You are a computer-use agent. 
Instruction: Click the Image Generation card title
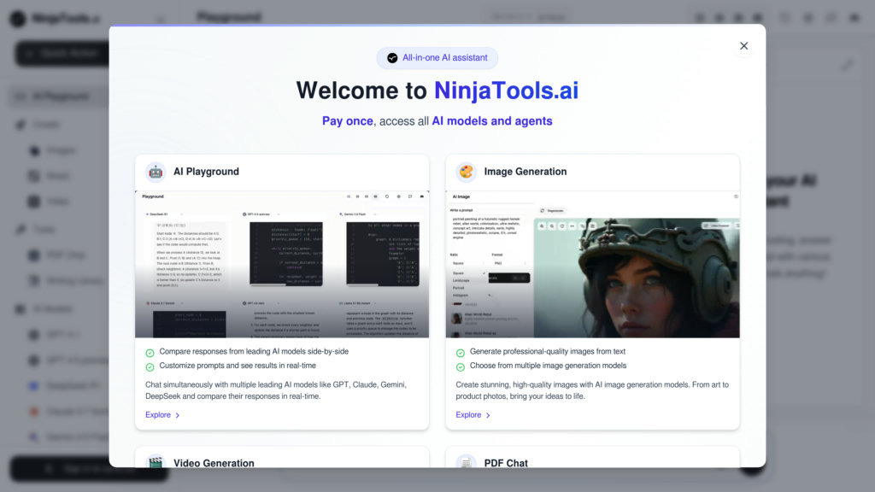tap(526, 172)
